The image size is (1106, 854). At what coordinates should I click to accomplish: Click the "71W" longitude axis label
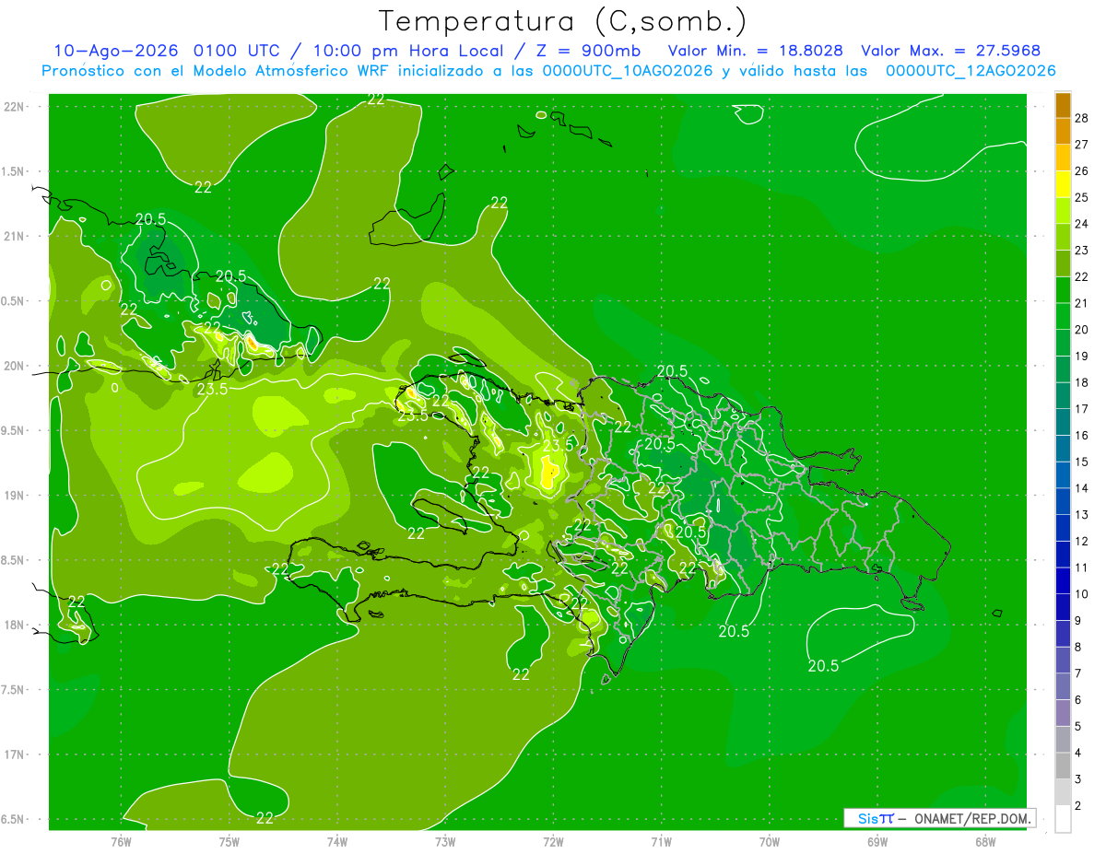661,842
